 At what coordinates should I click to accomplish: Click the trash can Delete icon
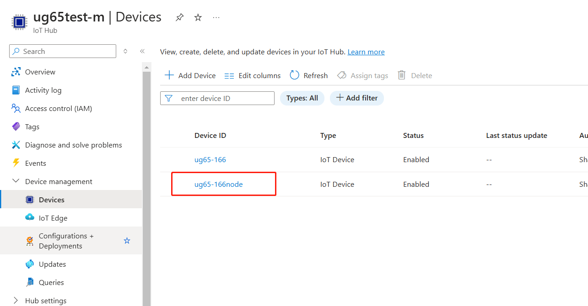click(x=402, y=75)
